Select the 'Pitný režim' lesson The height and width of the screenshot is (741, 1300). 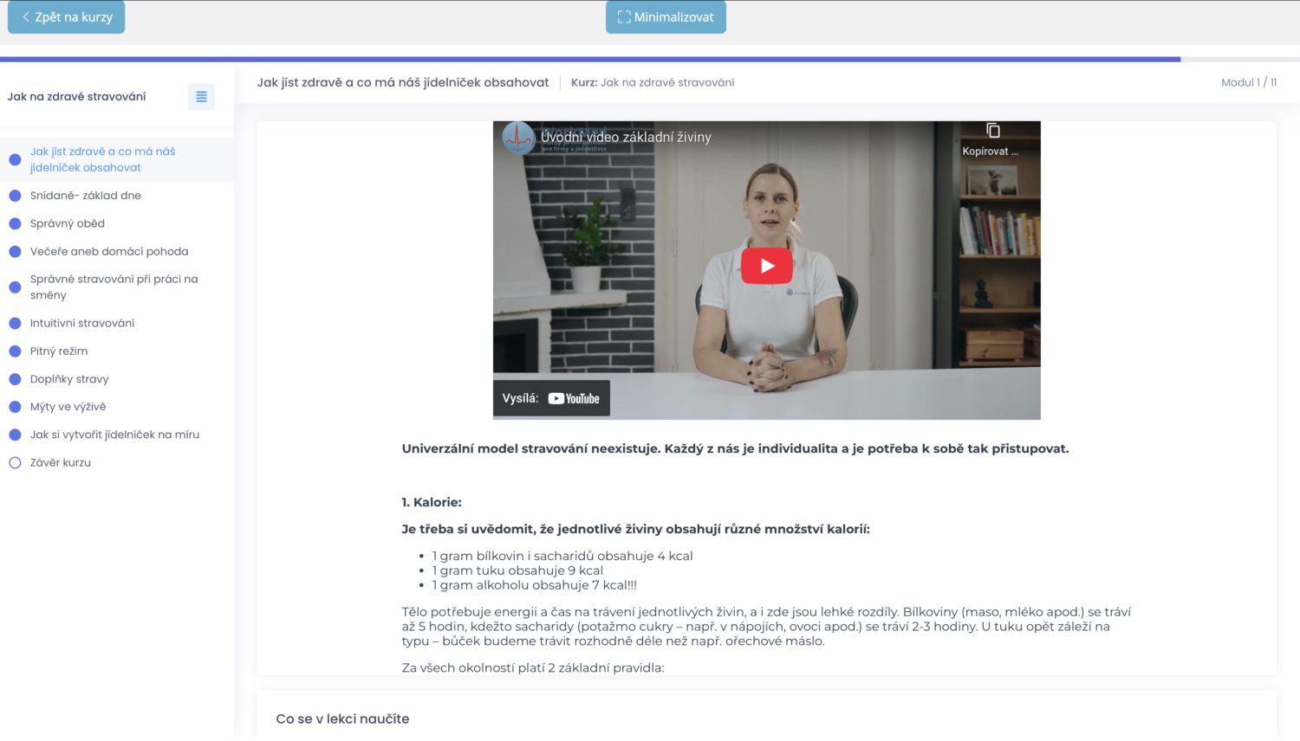click(x=59, y=351)
